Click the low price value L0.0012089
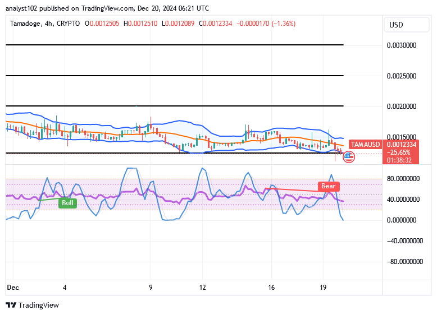The width and height of the screenshot is (437, 315). tap(178, 24)
